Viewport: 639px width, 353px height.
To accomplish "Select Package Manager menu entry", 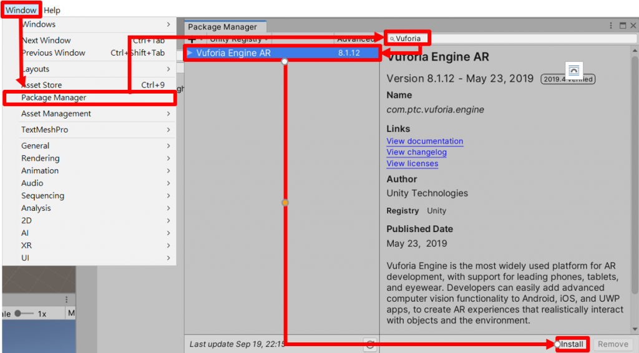I will coord(90,98).
